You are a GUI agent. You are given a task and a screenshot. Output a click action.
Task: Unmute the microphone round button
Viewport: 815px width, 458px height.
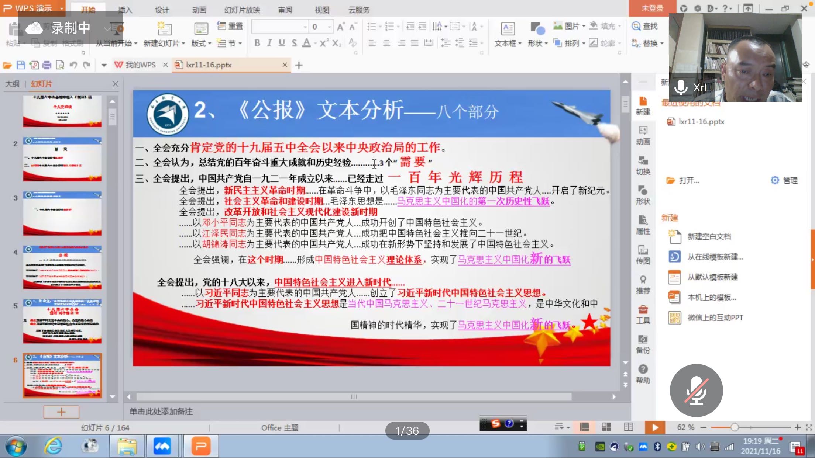click(x=696, y=390)
